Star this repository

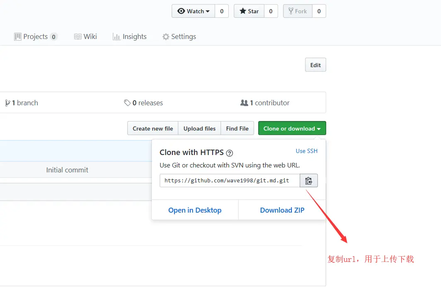[x=249, y=11]
